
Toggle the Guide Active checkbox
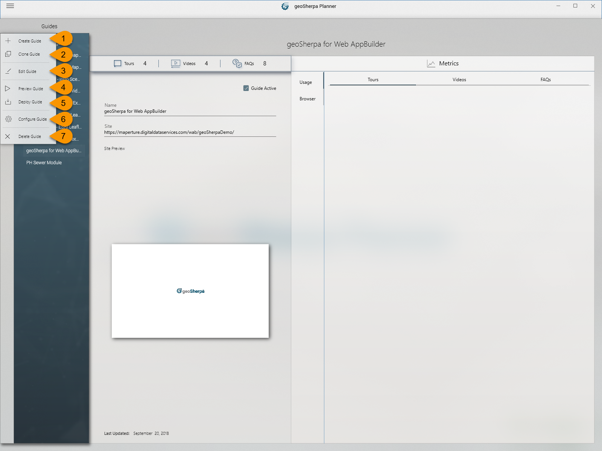[x=246, y=88]
